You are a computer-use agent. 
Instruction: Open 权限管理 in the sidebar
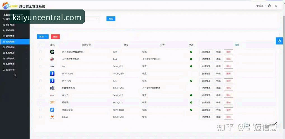click(x=15, y=53)
